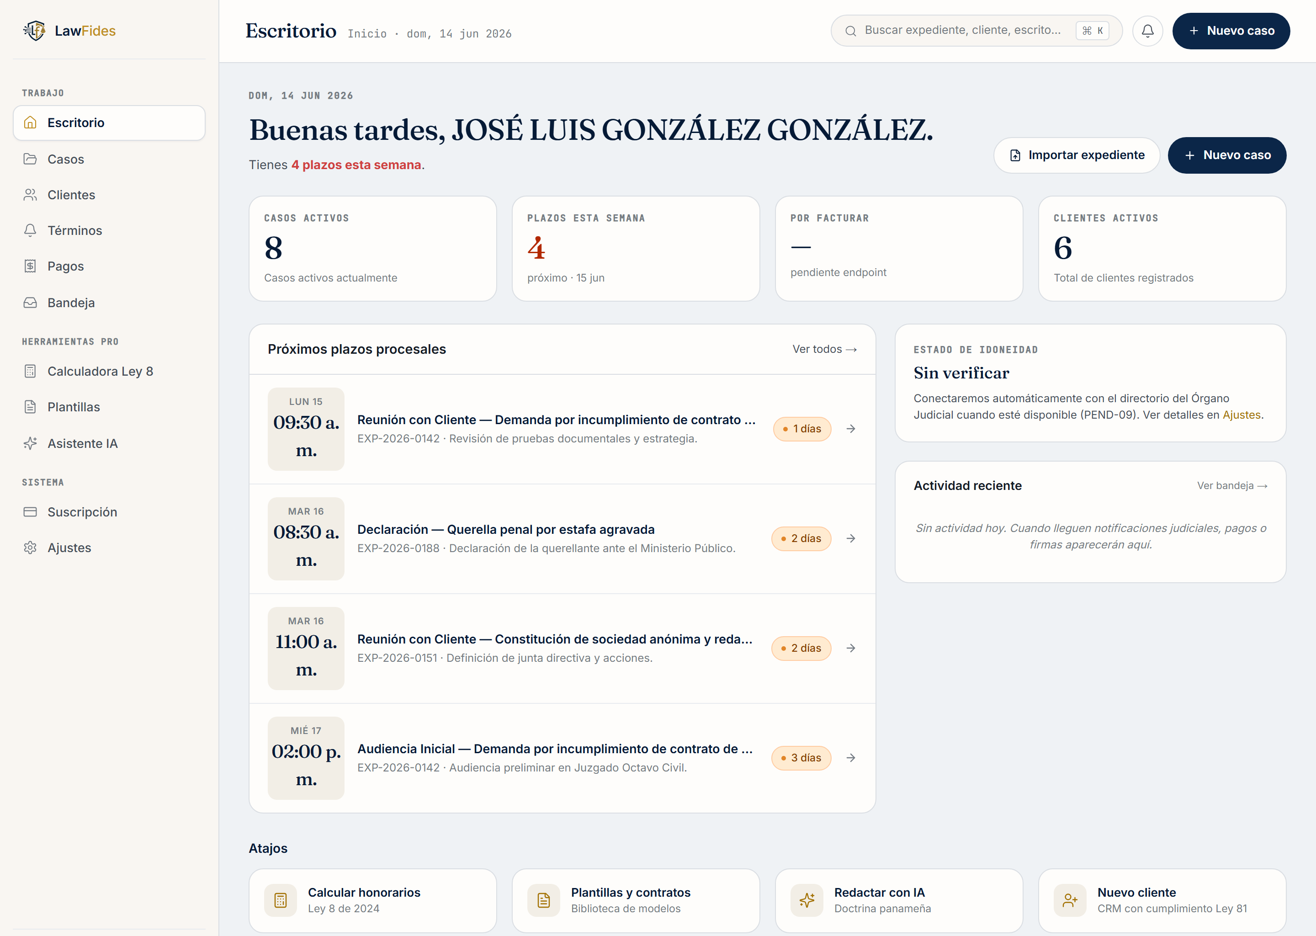Viewport: 1316px width, 936px height.
Task: Click the Ajustes gear icon
Action: pos(31,548)
